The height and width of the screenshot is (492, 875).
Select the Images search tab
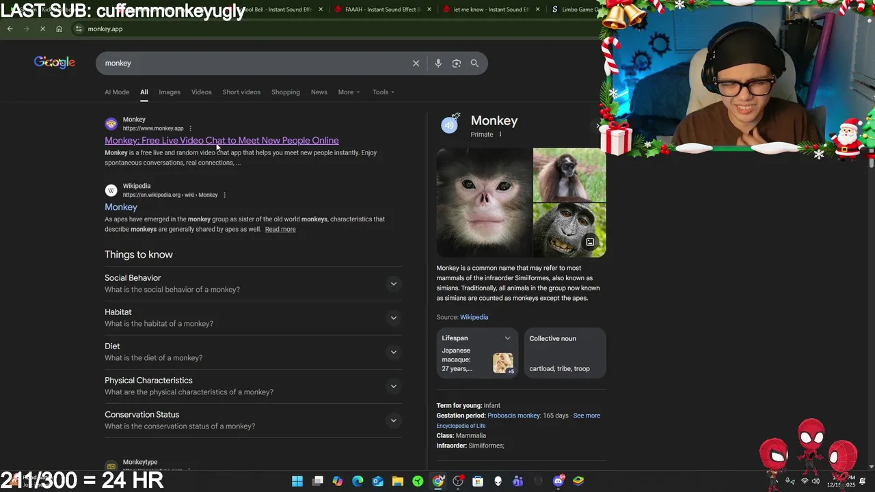point(170,92)
